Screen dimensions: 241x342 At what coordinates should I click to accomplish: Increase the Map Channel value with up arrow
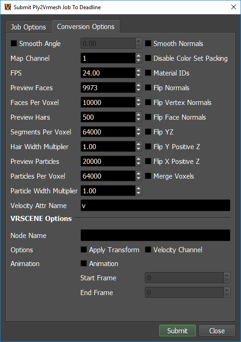(138, 56)
